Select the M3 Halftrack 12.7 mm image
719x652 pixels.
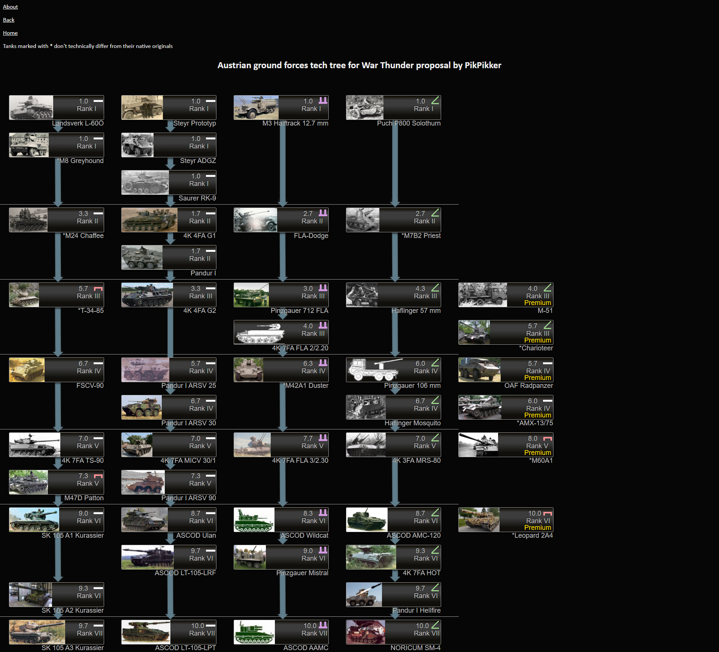point(256,108)
